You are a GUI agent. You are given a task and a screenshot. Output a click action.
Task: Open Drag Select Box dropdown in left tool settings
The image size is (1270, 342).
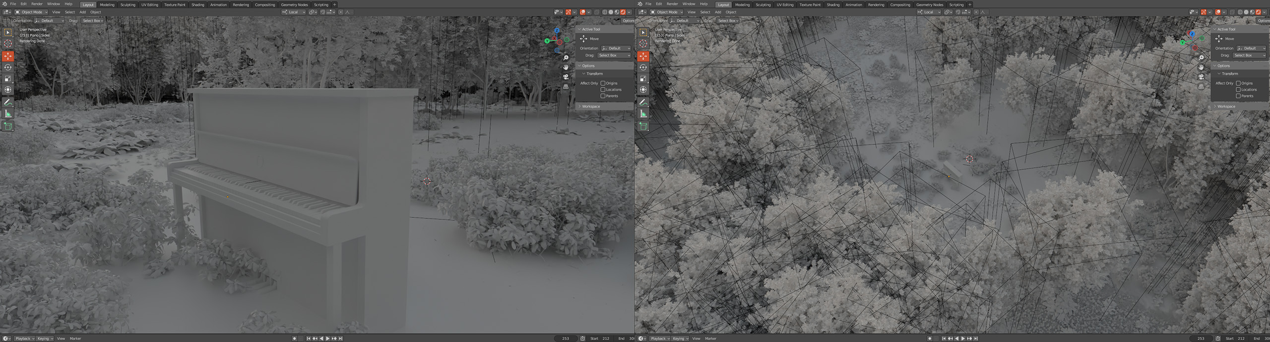92,21
